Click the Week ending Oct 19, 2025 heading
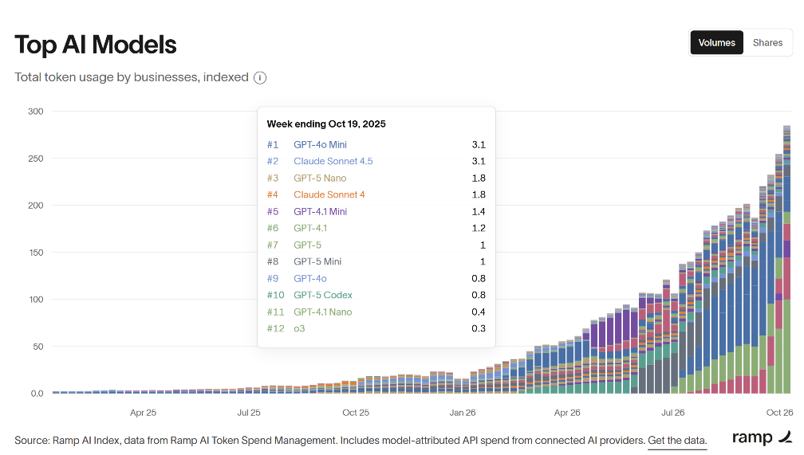The width and height of the screenshot is (804, 455). (x=326, y=124)
